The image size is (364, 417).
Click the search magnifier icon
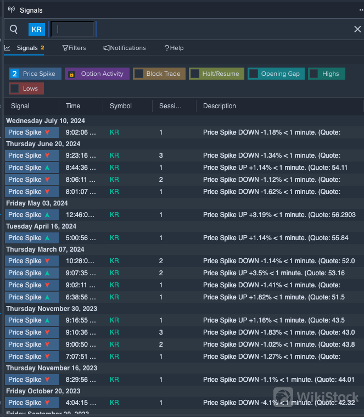point(14,29)
